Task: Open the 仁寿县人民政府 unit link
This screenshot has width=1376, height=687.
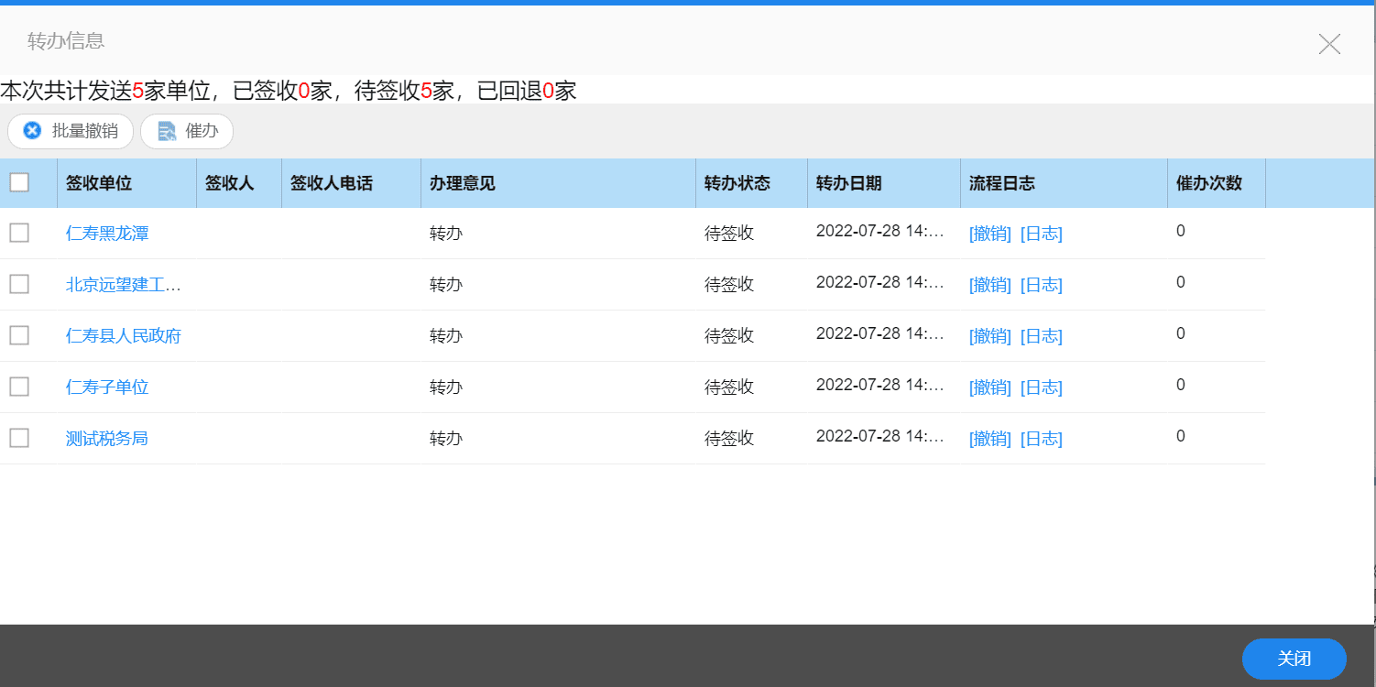Action: [124, 336]
